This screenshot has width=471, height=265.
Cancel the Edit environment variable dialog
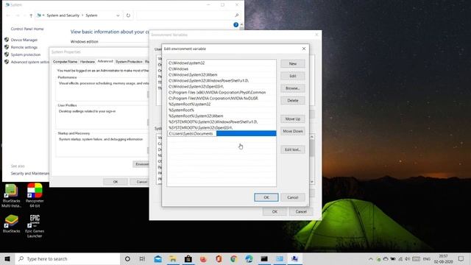[x=293, y=197]
